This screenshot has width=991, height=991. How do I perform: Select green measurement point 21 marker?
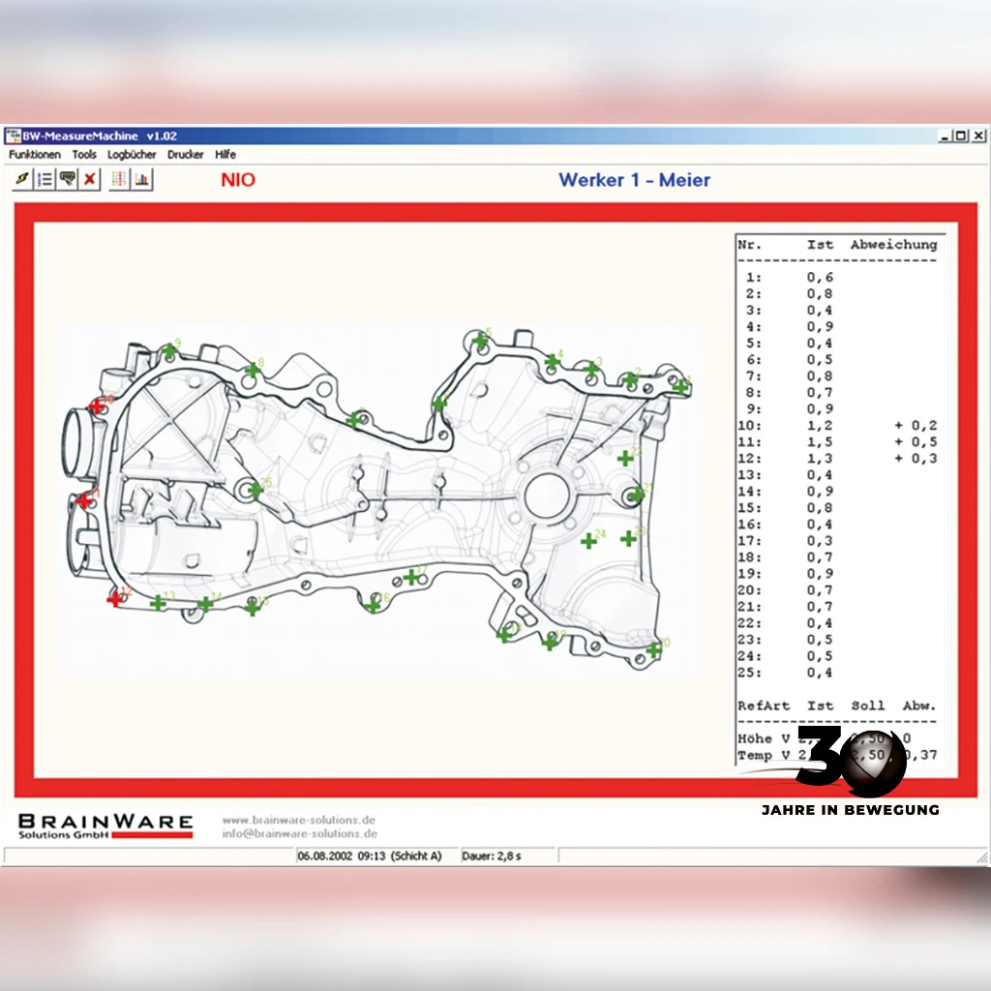coord(637,495)
